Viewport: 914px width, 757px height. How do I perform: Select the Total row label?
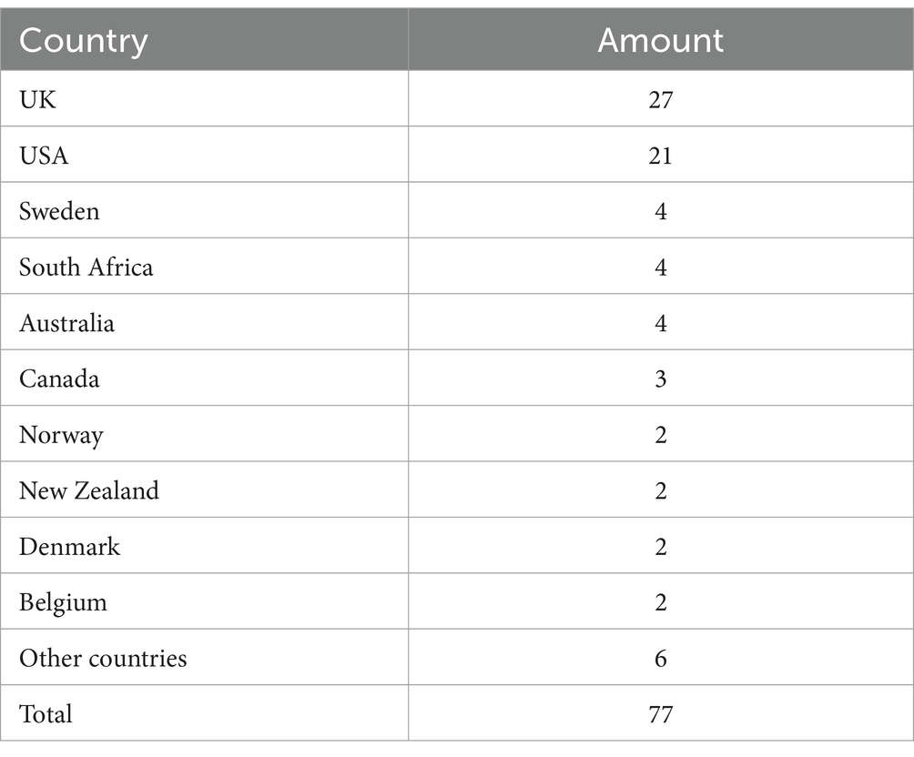[46, 714]
